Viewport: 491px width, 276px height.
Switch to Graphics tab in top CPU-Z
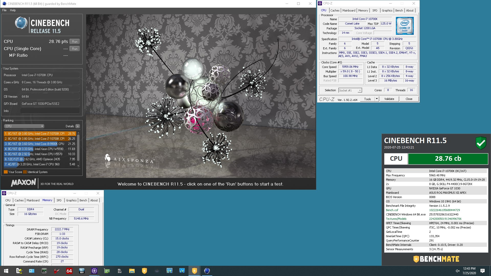pyautogui.click(x=387, y=10)
